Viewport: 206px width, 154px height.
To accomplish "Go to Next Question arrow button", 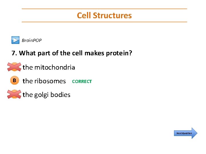I will click(185, 133).
